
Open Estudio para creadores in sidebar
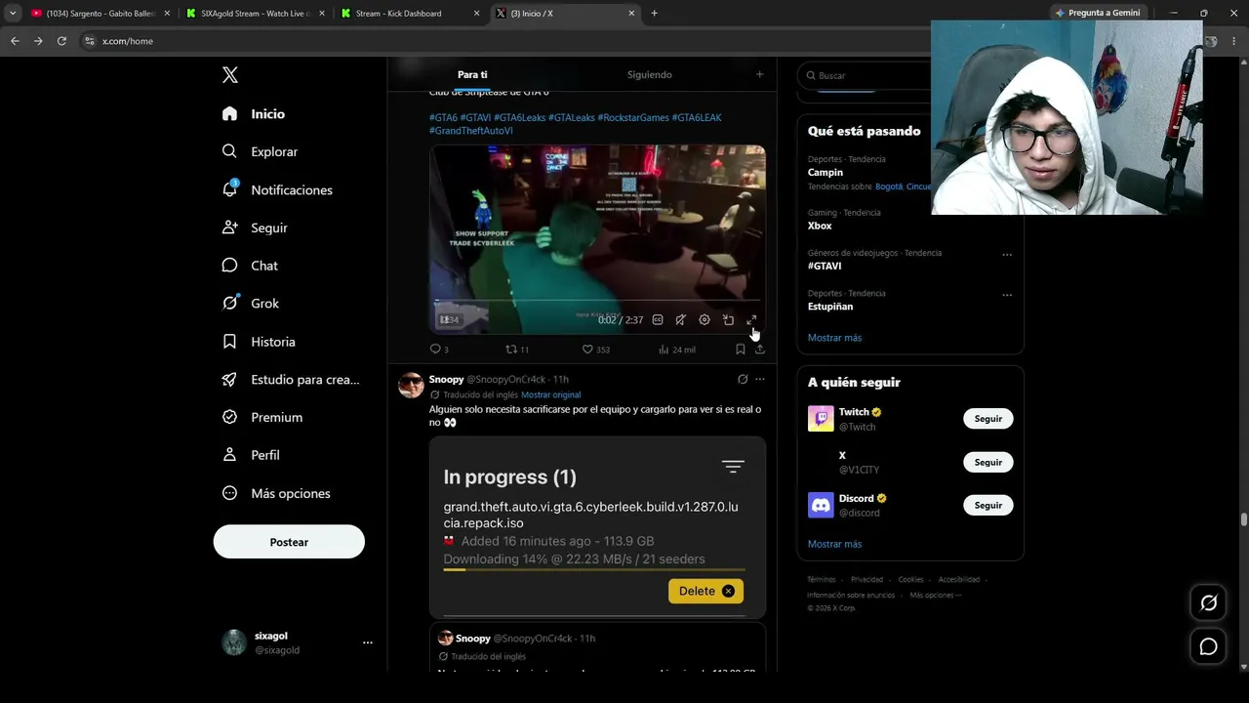pyautogui.click(x=291, y=380)
